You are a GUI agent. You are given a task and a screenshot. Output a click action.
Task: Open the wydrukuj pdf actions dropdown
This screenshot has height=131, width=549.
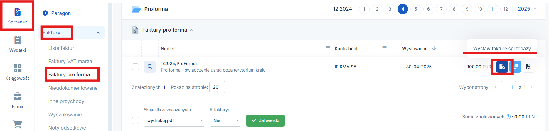click(174, 120)
